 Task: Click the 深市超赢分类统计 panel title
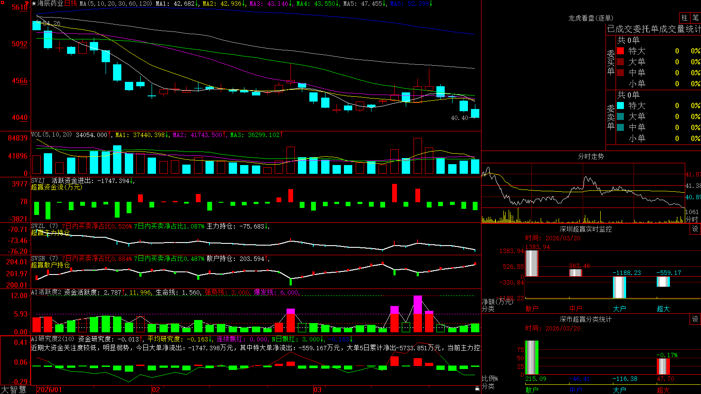586,319
